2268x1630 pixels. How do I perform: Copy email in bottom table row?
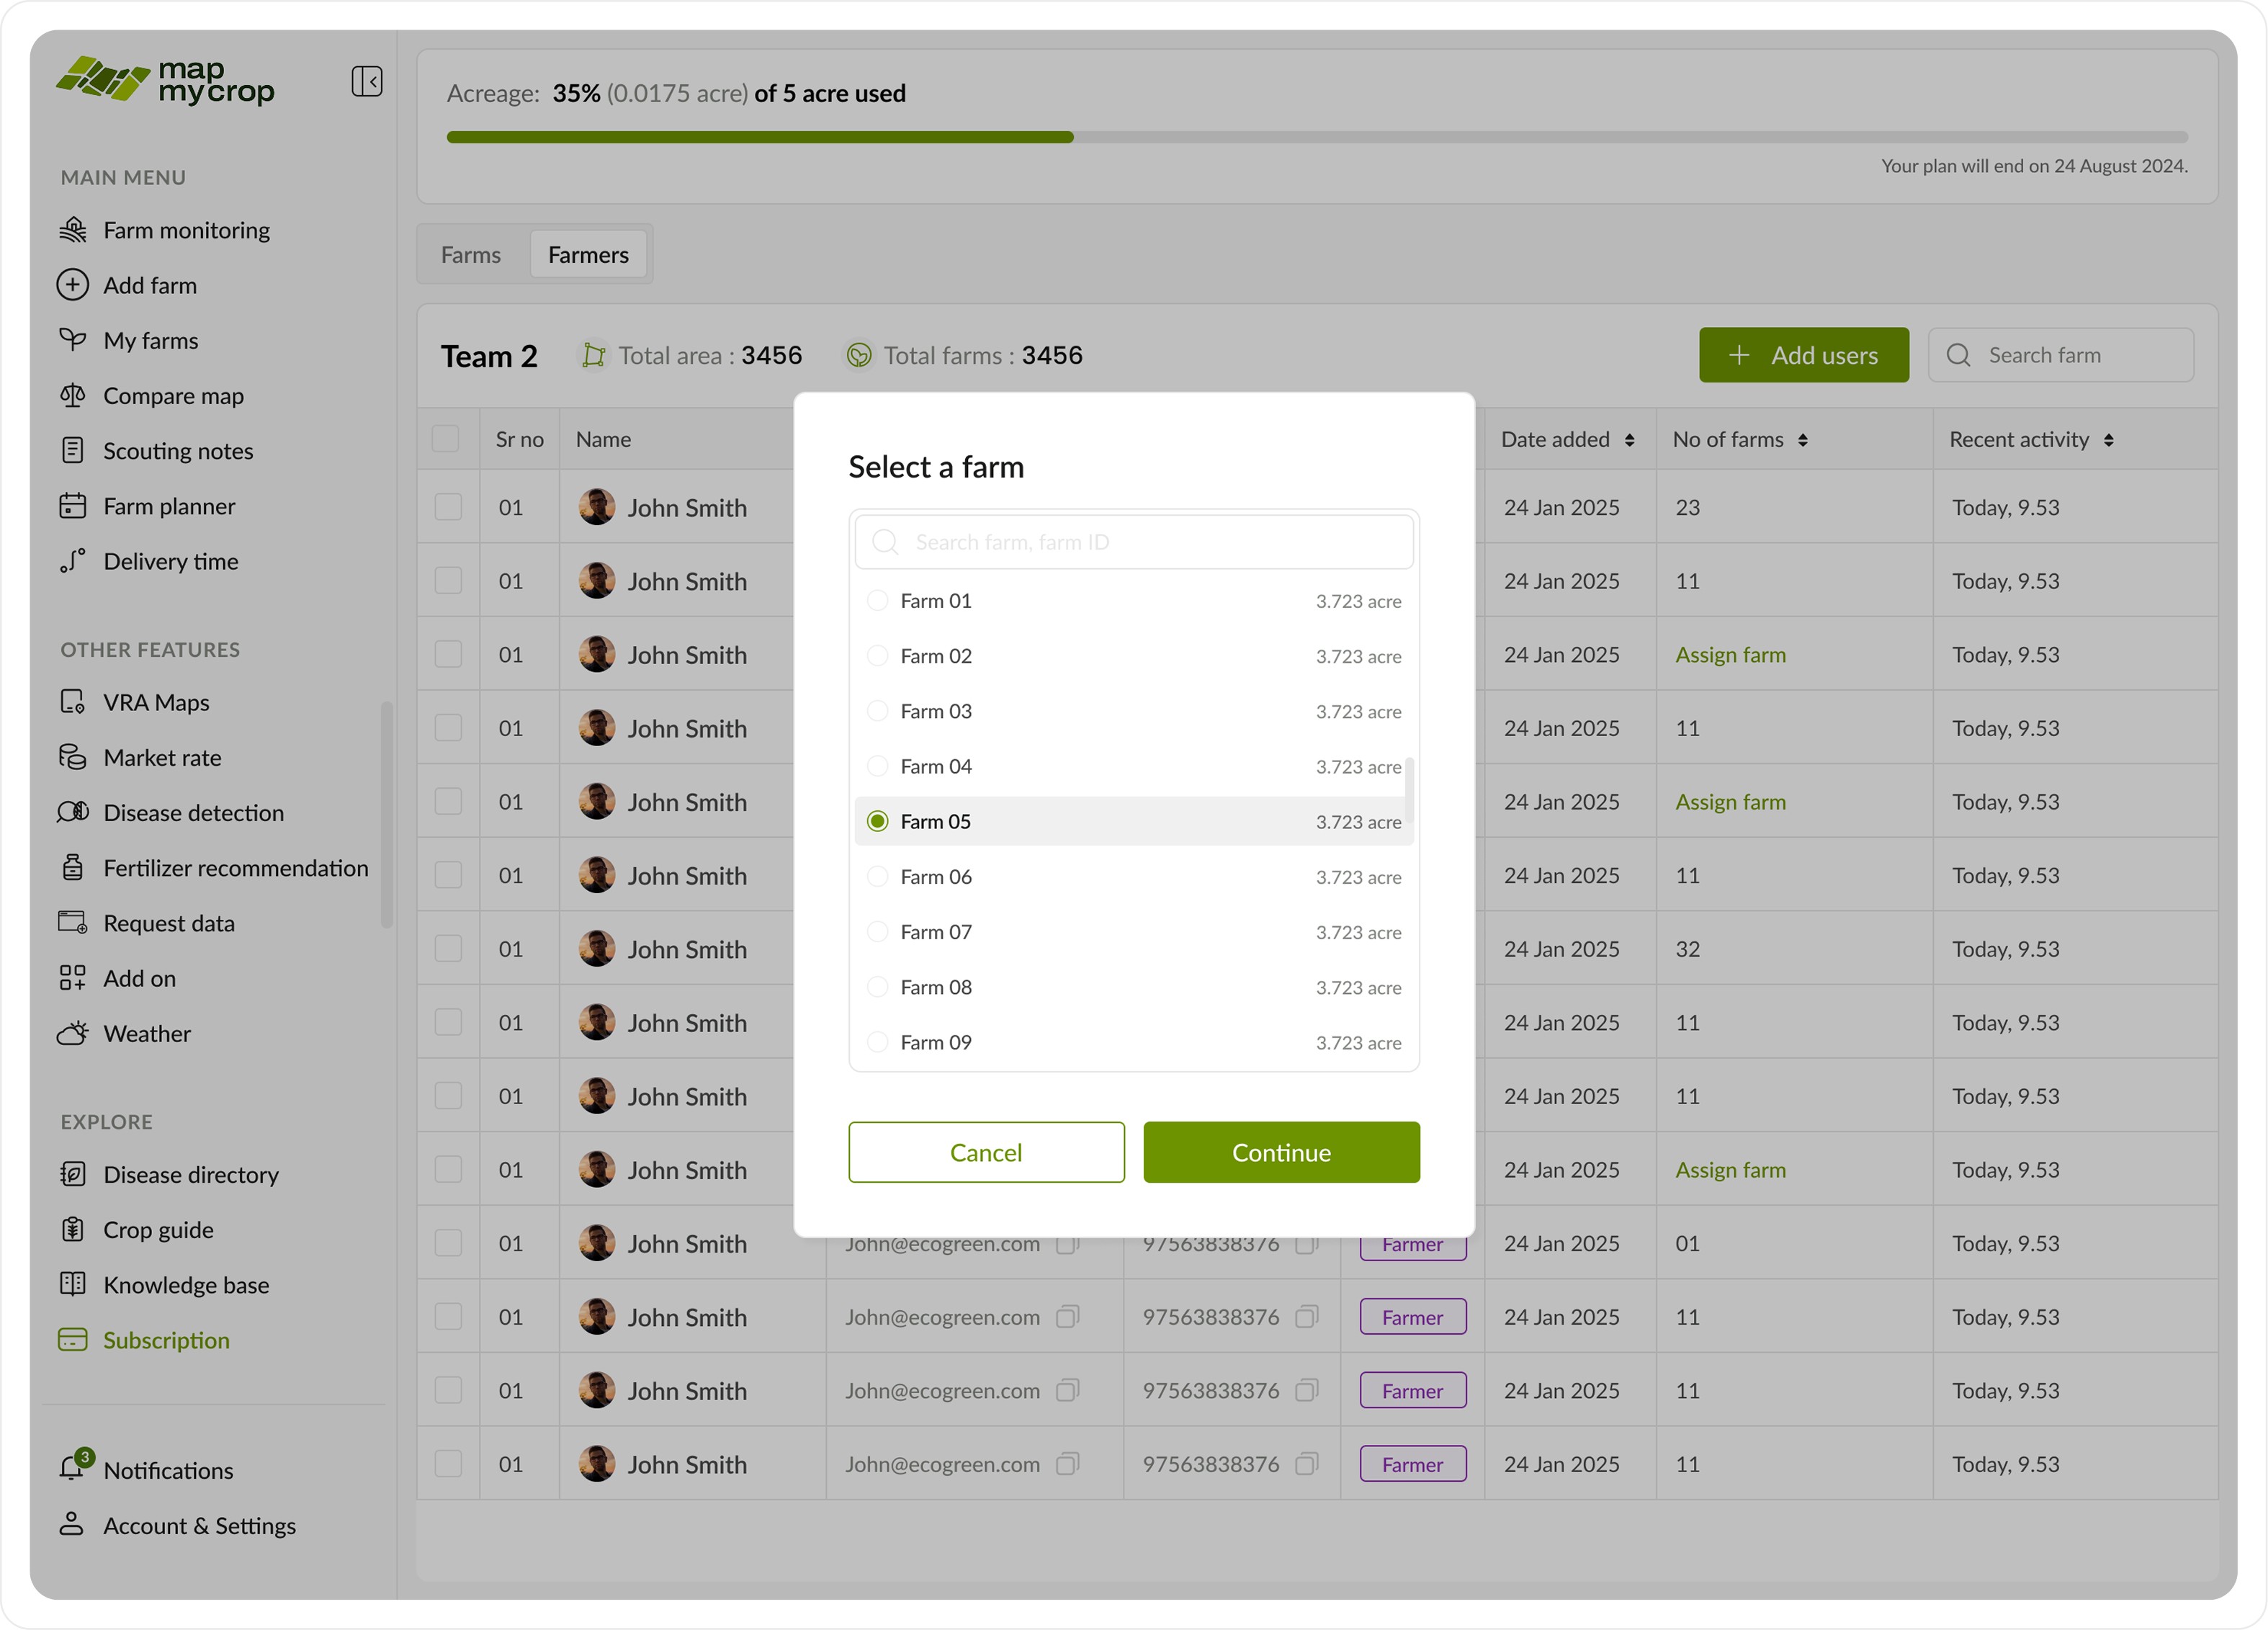pyautogui.click(x=1067, y=1464)
